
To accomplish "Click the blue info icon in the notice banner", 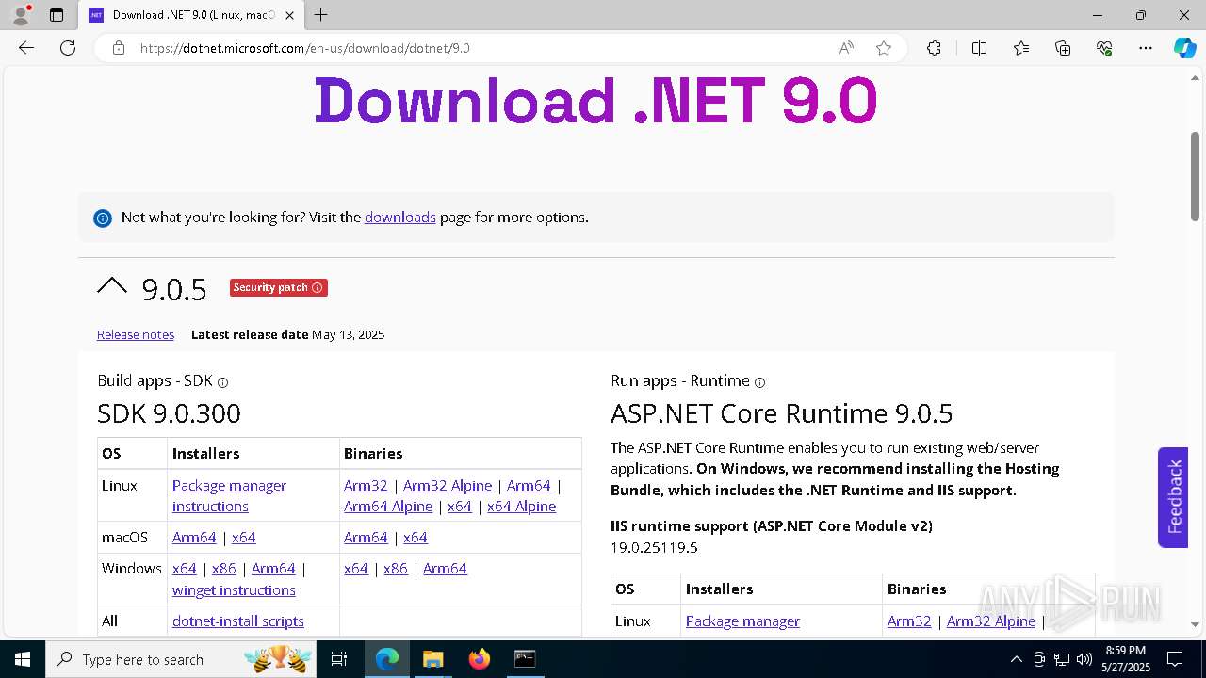I will click(x=103, y=218).
